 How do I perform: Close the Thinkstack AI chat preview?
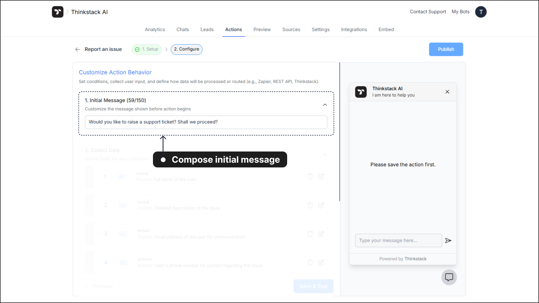click(447, 92)
